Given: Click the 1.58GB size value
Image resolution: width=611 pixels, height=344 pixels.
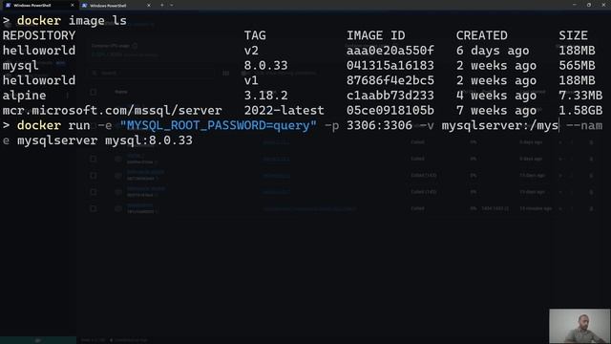Looking at the screenshot, I should [x=580, y=111].
